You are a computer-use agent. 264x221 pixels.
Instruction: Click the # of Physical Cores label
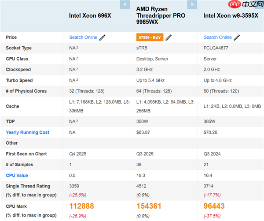26,91
